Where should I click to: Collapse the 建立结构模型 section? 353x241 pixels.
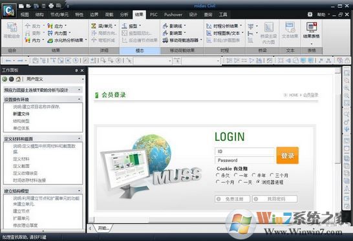(80, 191)
